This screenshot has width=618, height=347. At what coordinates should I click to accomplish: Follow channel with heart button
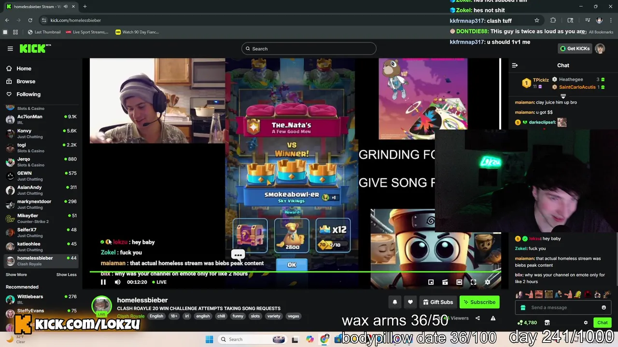pyautogui.click(x=410, y=302)
